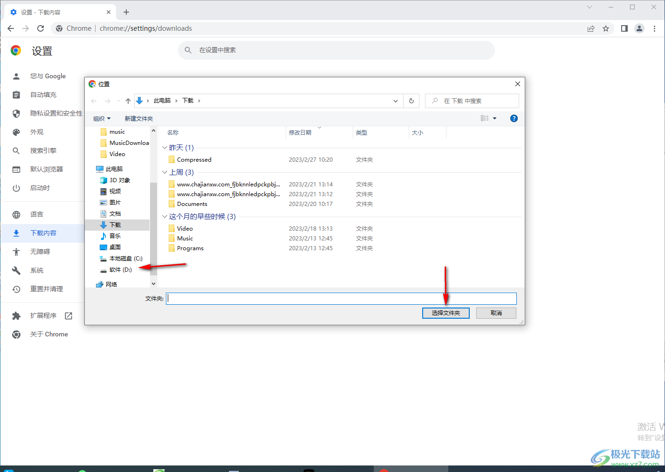Open 隐私设置和安全性 settings section
Viewport: 665px width, 472px height.
point(56,113)
